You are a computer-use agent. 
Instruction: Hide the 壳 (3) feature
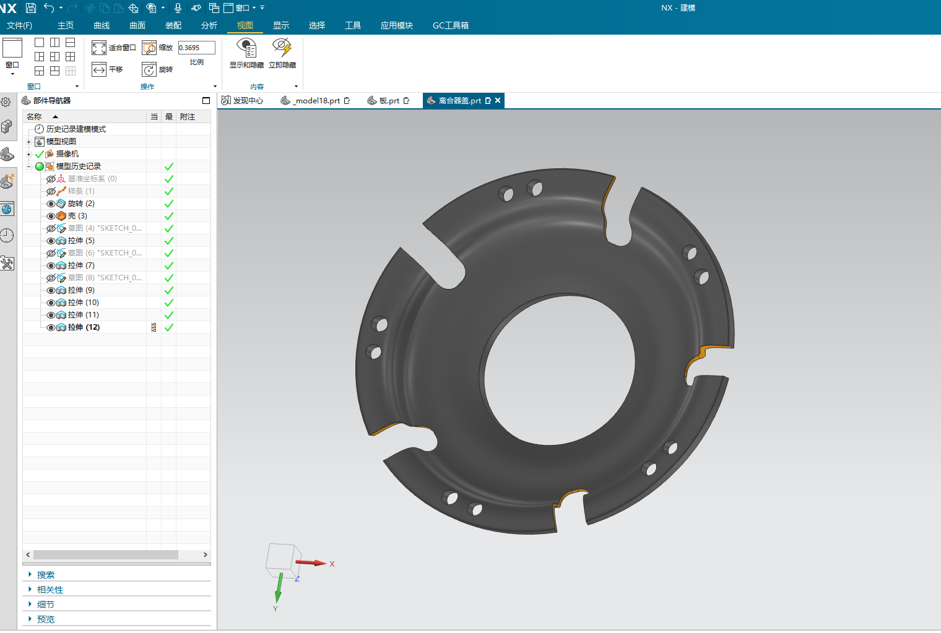tap(51, 216)
